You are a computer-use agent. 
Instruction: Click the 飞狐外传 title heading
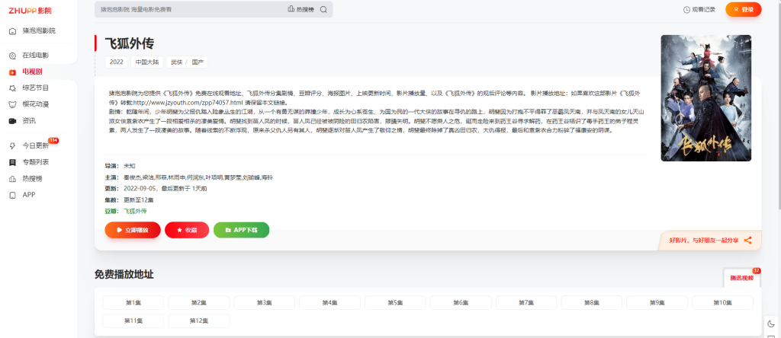coord(130,43)
